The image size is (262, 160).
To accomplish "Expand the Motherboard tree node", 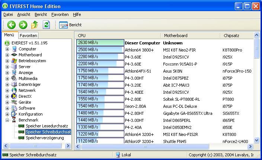I will (7, 55).
